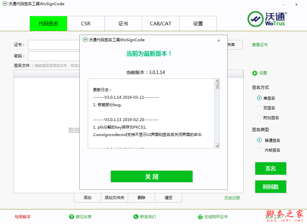The image size is (307, 224).
Task: Click the 添加文件夹 button
Action: pyautogui.click(x=114, y=198)
